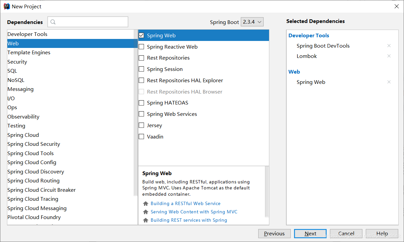Click Web heading in Selected Dependencies
The image size is (404, 242).
pos(294,72)
